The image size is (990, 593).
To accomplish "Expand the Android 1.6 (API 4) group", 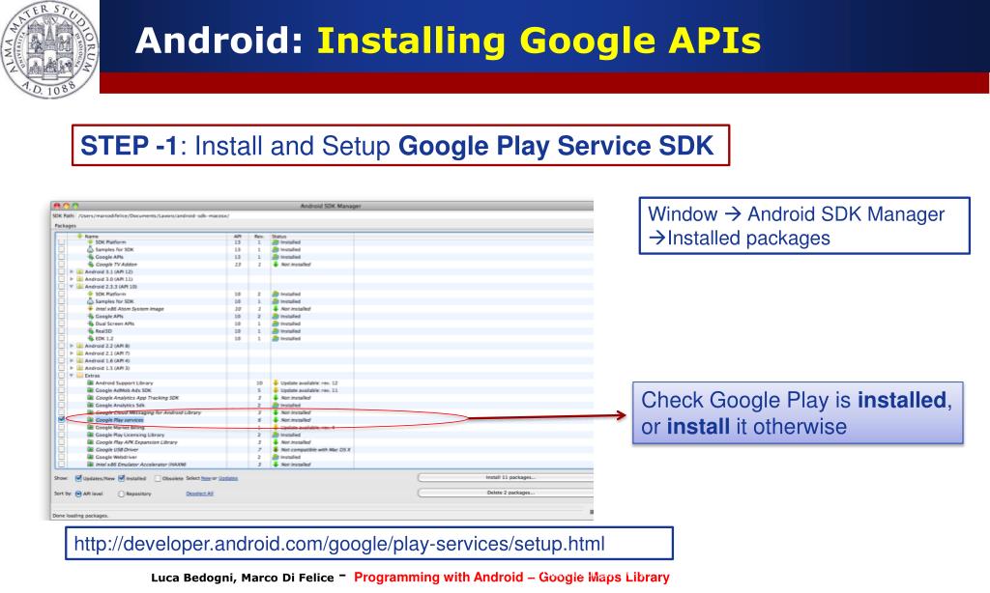I will [x=72, y=361].
